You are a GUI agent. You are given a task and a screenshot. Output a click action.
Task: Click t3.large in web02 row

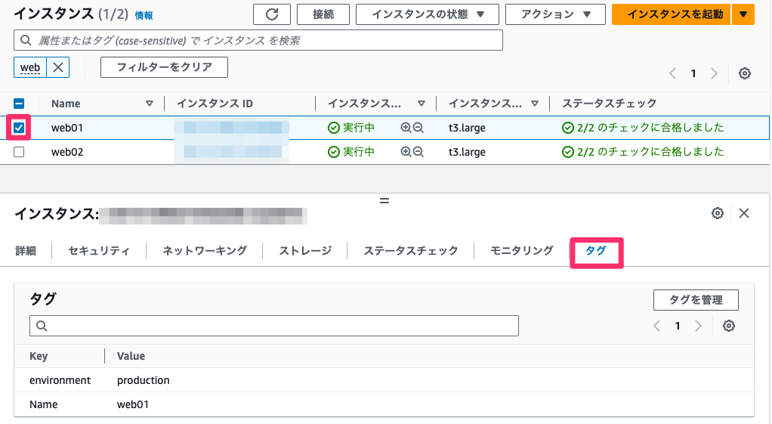coord(467,152)
